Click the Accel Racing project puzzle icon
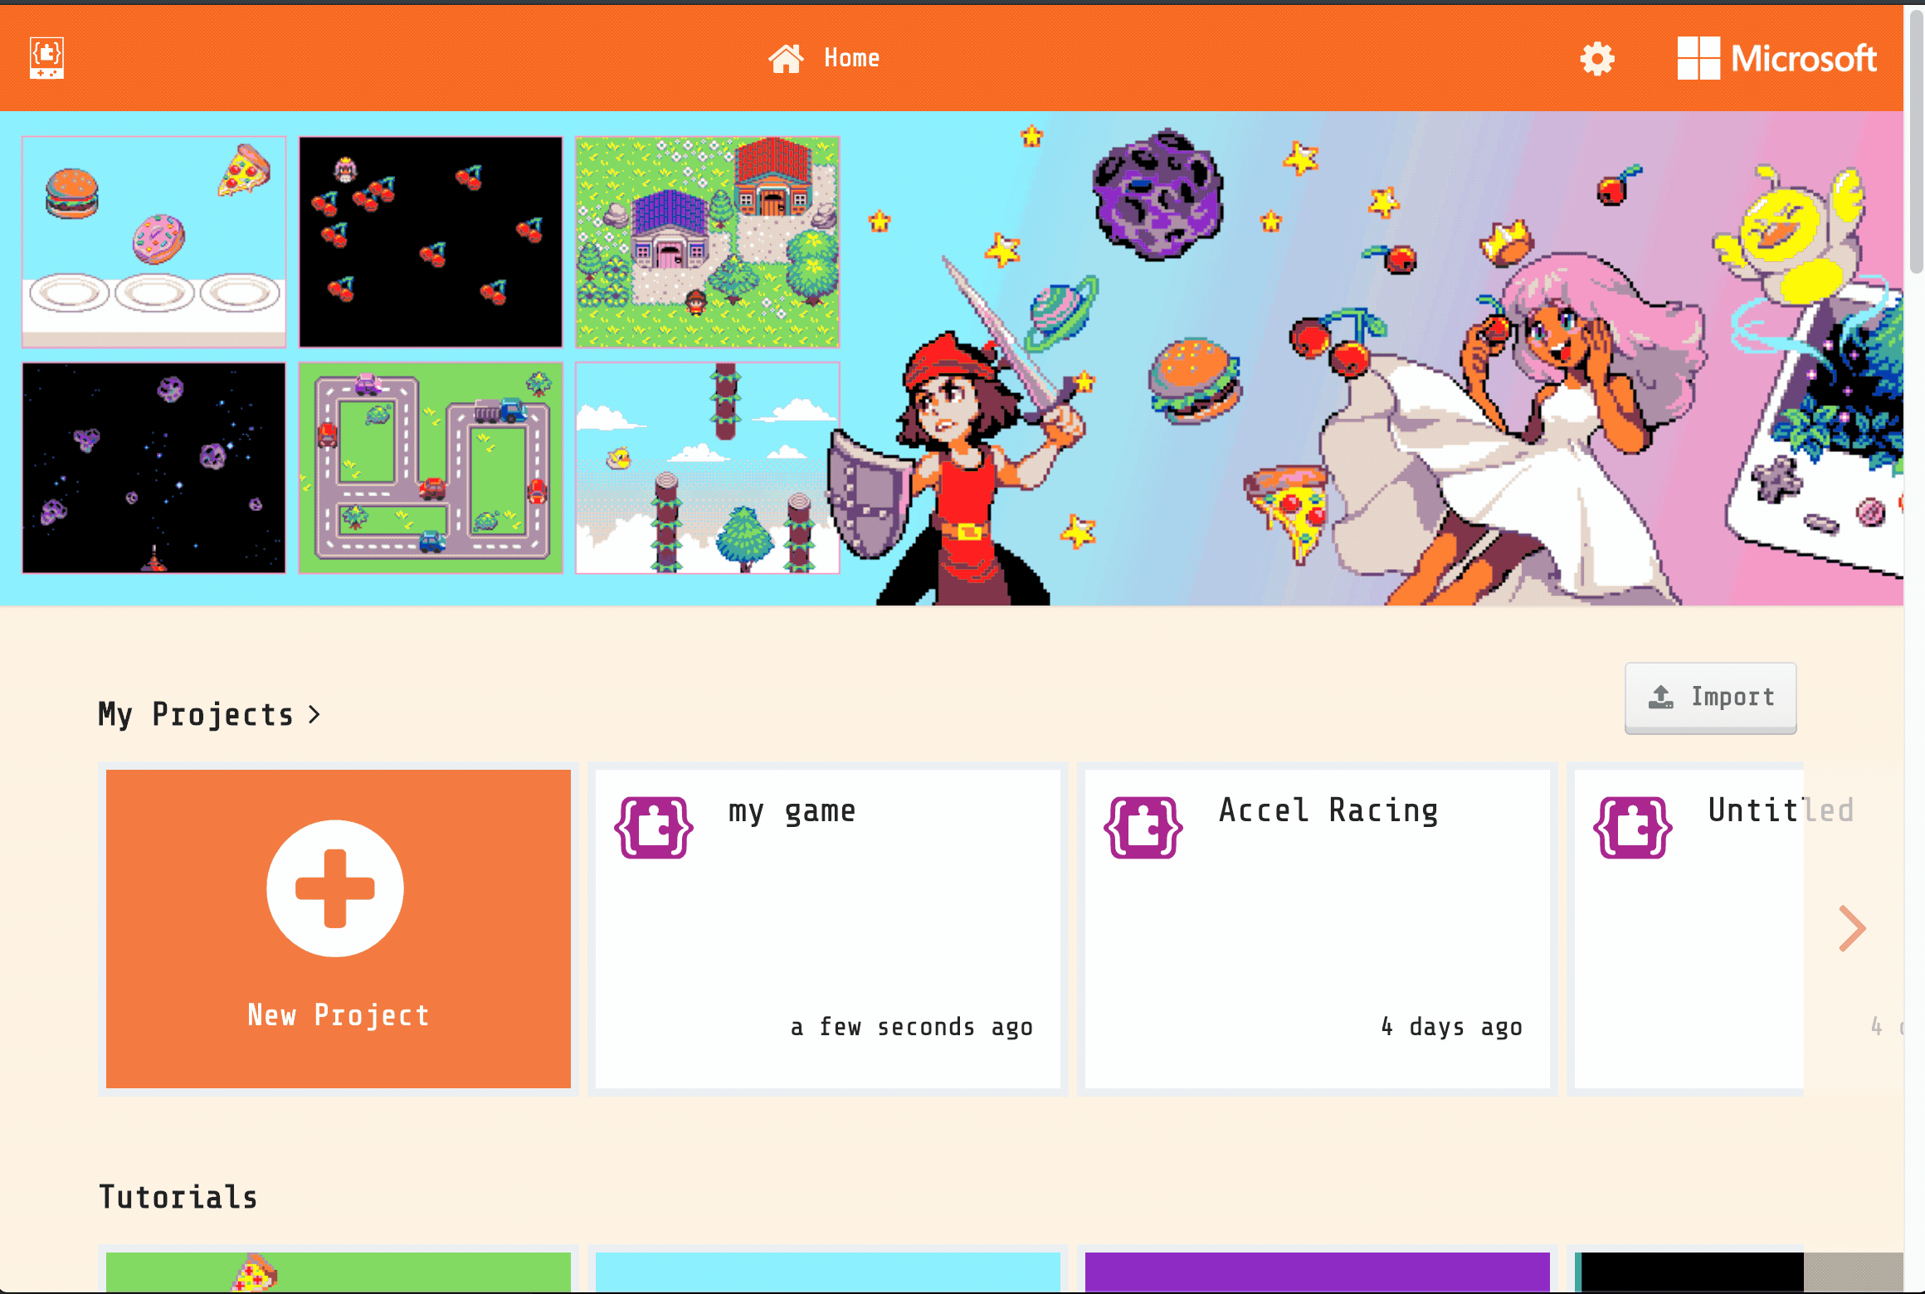Screen dimensions: 1925x1294 coord(1143,827)
